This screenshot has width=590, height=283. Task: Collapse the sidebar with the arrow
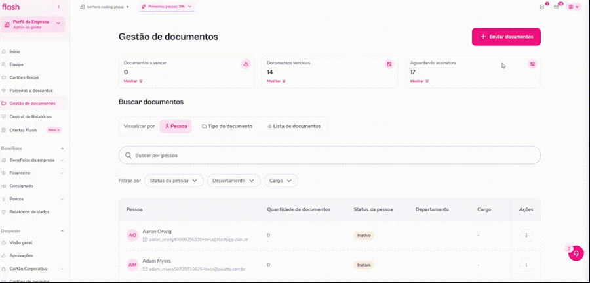[x=59, y=7]
